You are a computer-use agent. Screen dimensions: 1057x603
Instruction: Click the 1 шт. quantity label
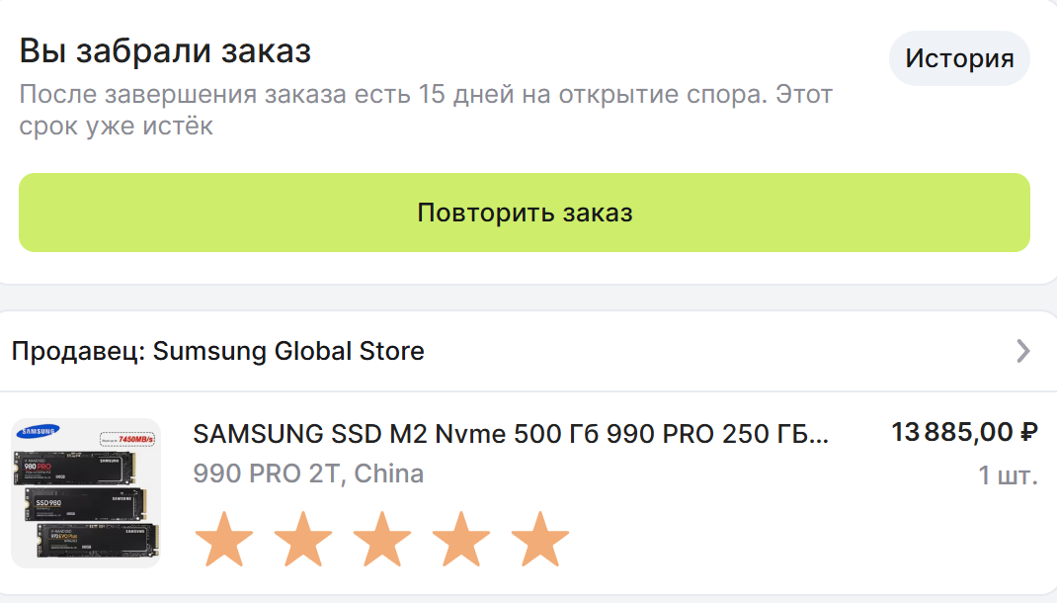pos(1008,475)
